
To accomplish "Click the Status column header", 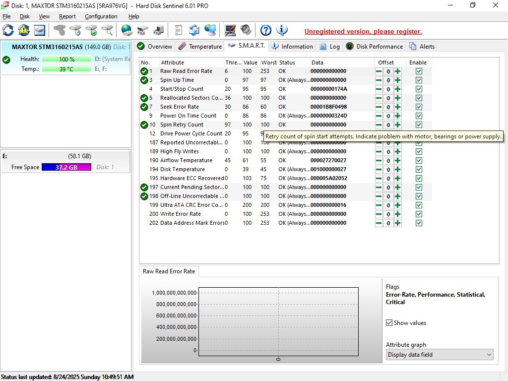I will (294, 63).
